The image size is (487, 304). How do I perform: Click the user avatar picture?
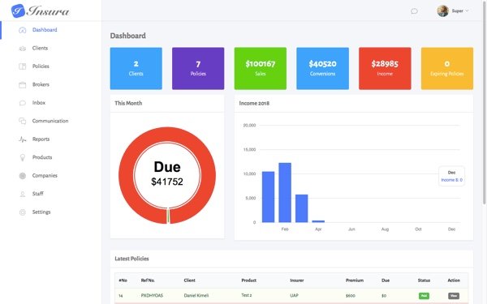(x=442, y=11)
